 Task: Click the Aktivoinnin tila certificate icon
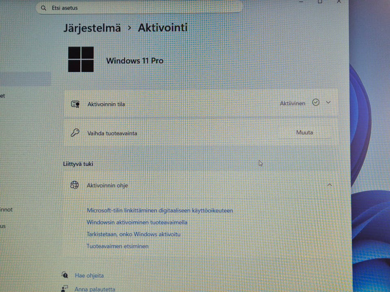point(76,104)
